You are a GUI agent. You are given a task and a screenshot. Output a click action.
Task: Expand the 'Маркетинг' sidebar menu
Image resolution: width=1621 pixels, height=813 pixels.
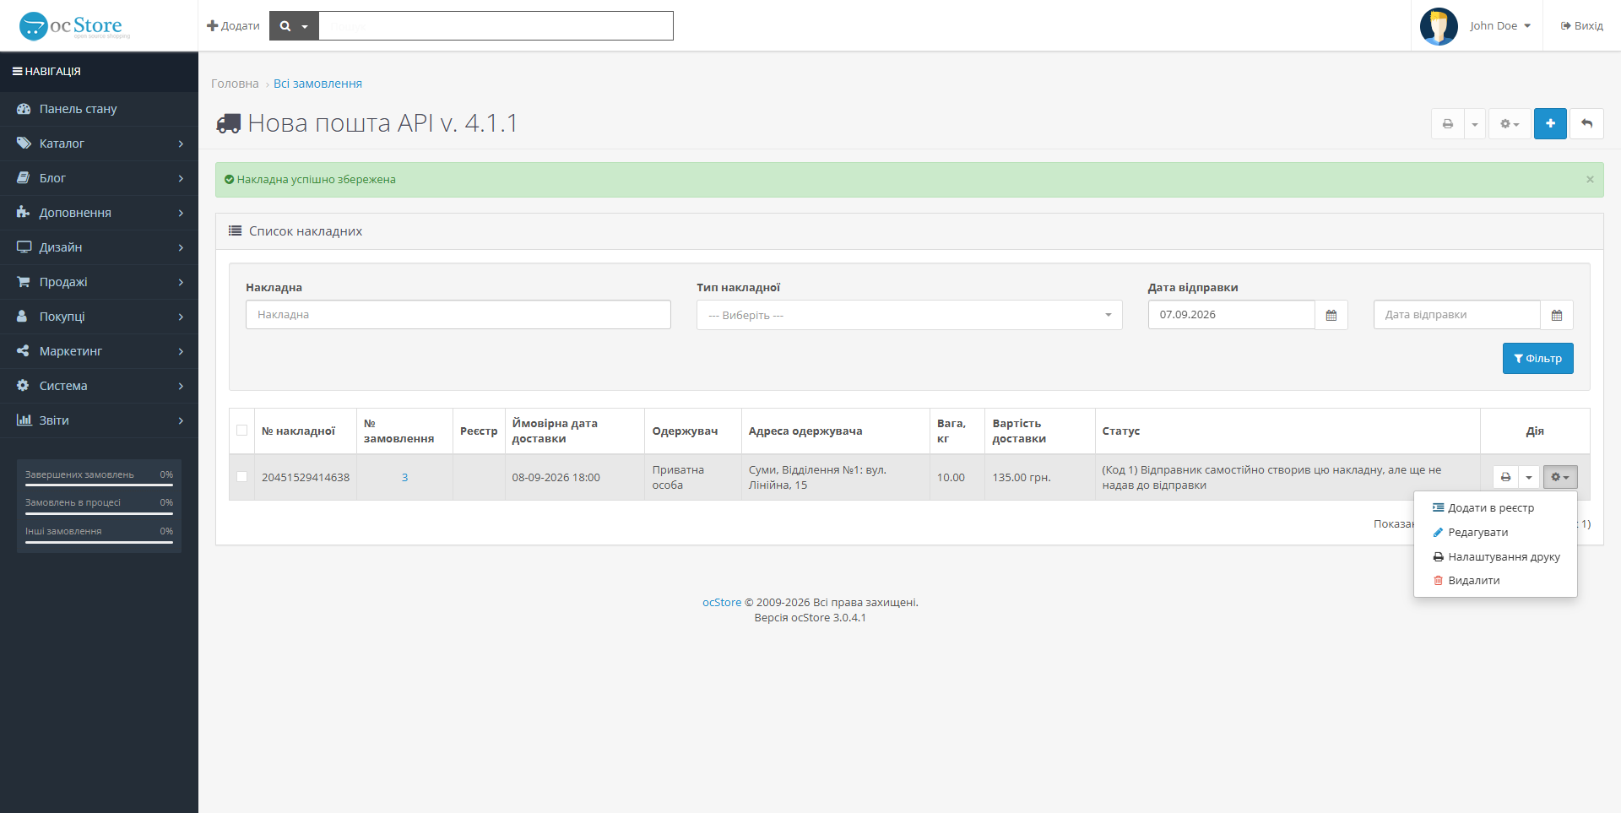point(99,351)
